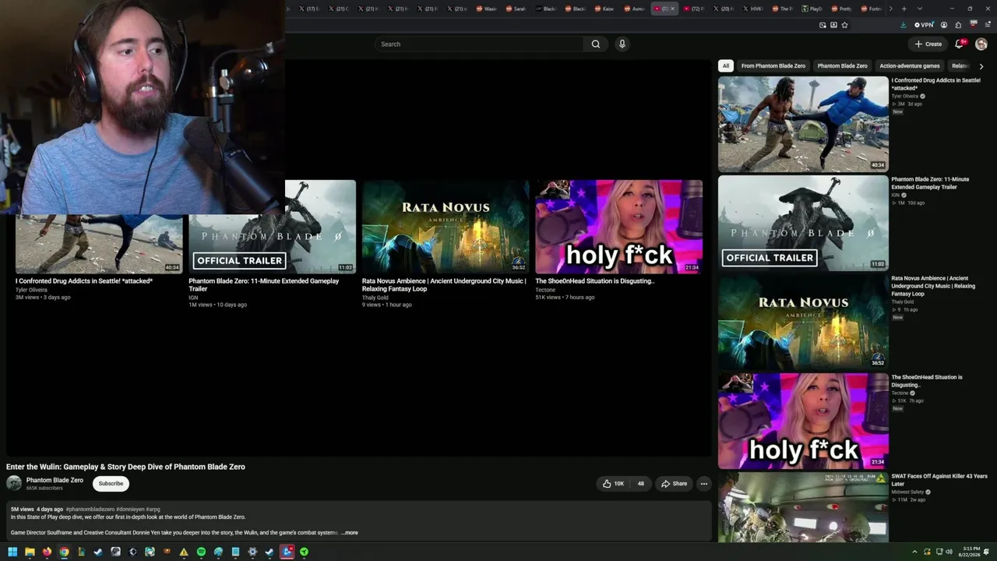997x561 pixels.
Task: Close the active YouTube browser tab
Action: (x=673, y=9)
